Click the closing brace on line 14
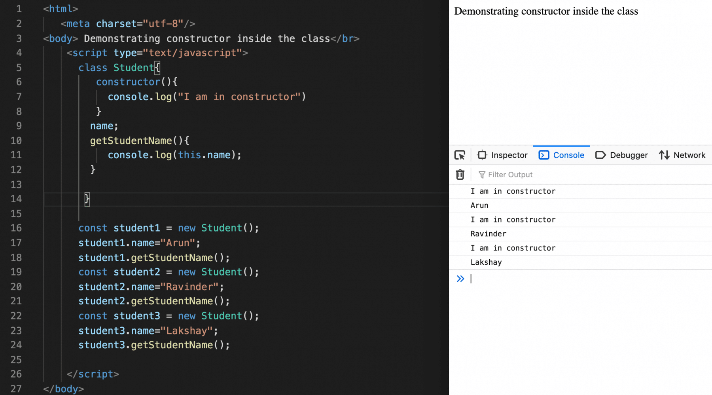 87,199
